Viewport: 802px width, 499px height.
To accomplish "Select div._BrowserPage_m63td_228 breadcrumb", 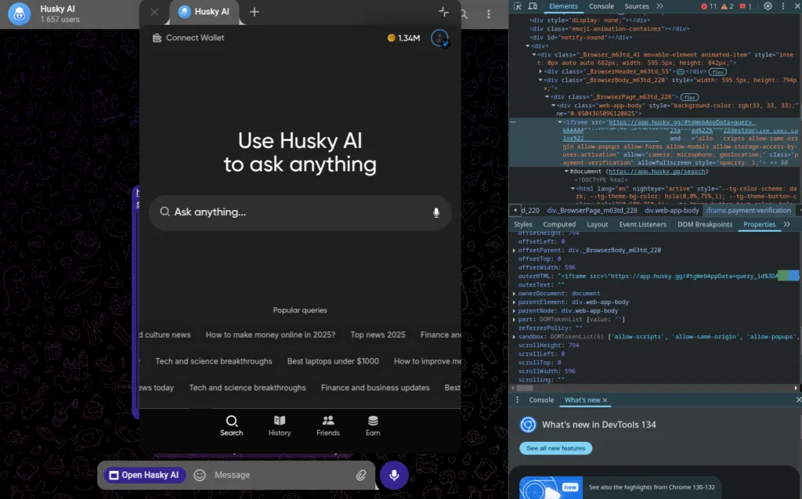I will tap(592, 211).
